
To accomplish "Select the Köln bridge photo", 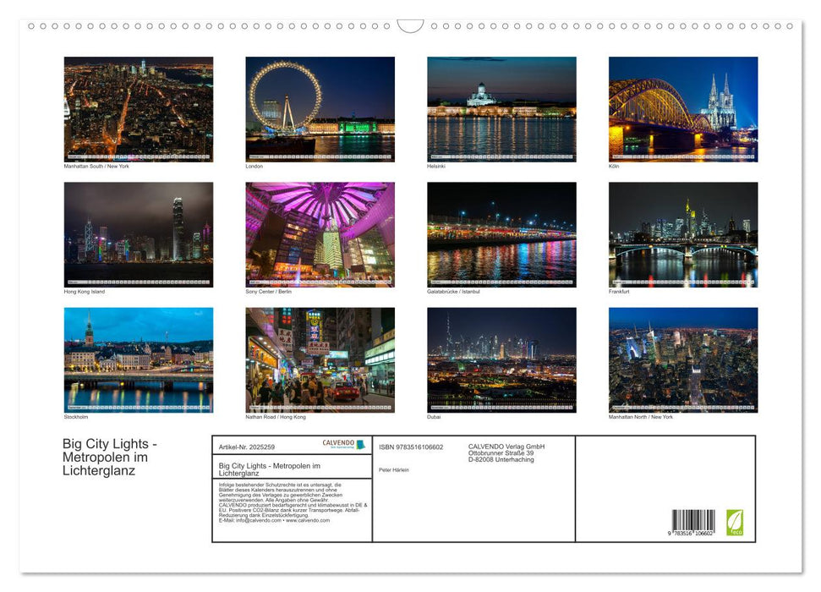I will tap(683, 109).
